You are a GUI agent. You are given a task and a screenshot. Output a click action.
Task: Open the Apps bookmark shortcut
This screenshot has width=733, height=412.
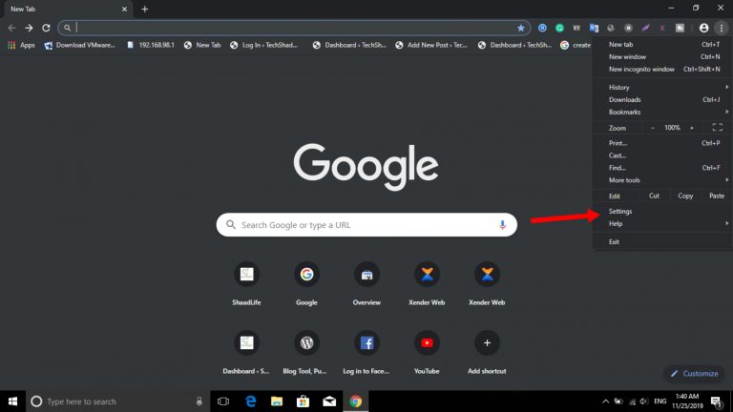pyautogui.click(x=22, y=45)
